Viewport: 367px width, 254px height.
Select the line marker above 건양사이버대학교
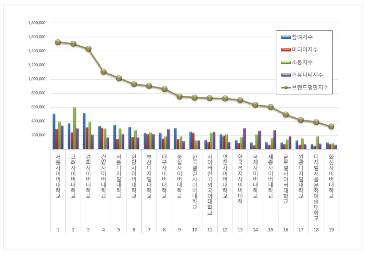coord(103,72)
